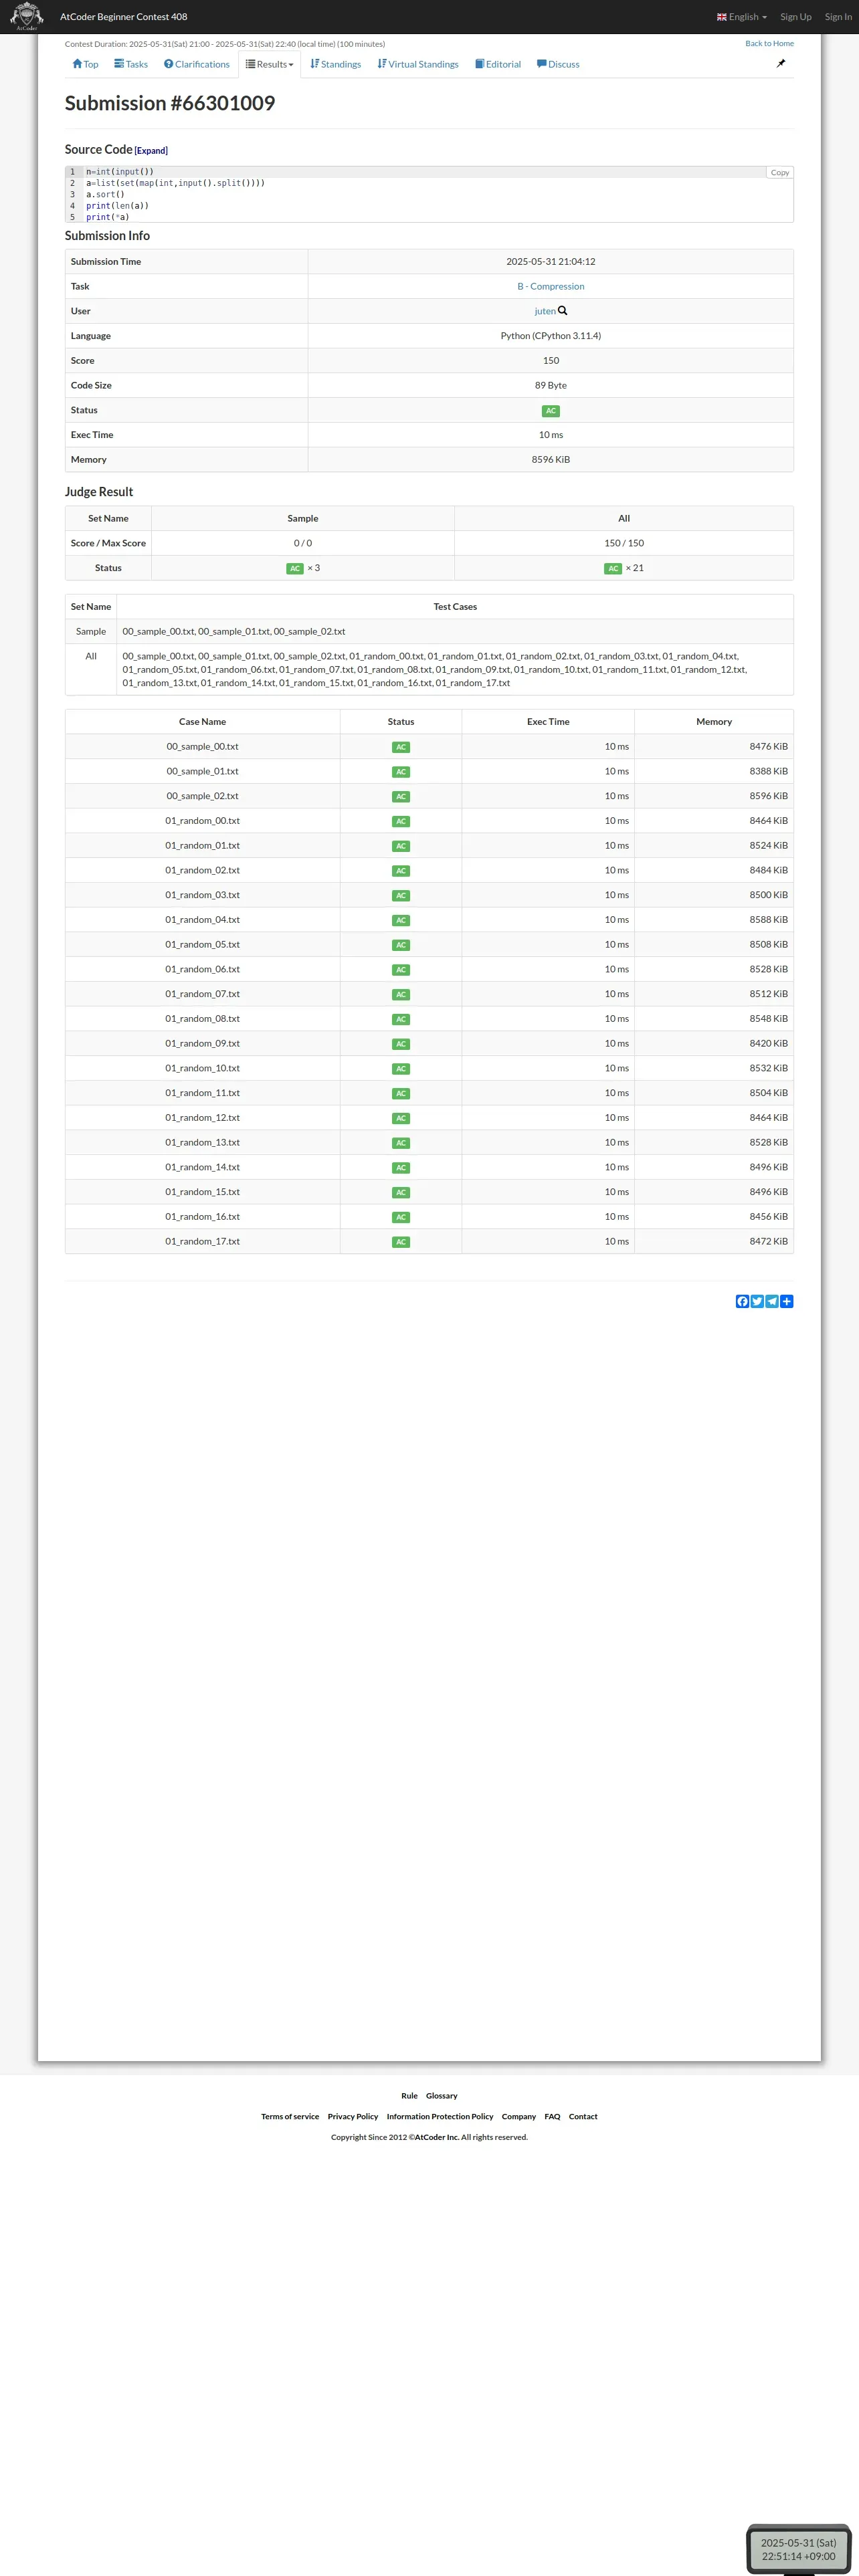Image resolution: width=859 pixels, height=2576 pixels.
Task: Share on Facebook icon
Action: tap(742, 1301)
